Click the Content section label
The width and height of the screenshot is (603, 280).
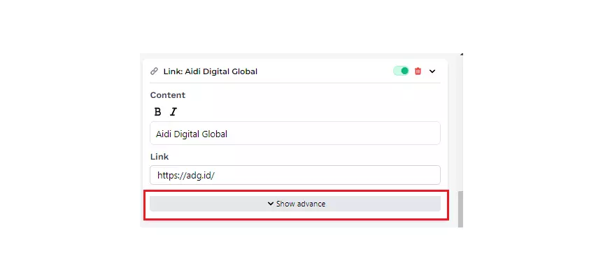pos(168,95)
